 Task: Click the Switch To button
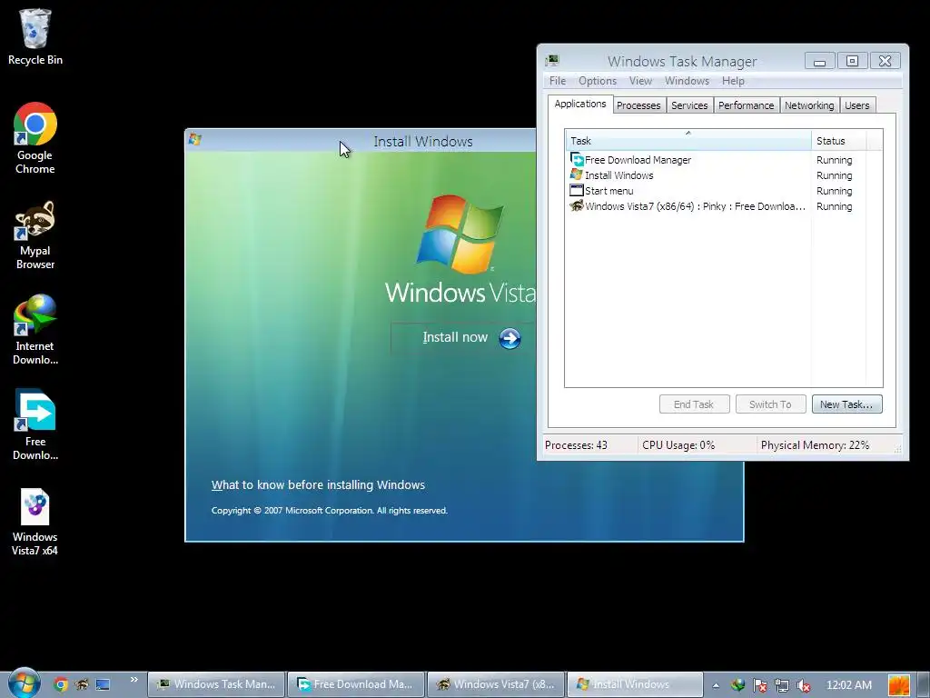point(770,404)
